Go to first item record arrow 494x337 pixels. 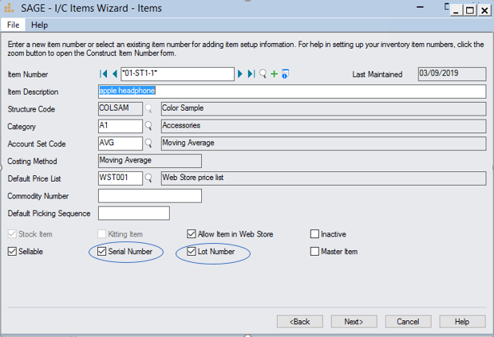point(103,74)
